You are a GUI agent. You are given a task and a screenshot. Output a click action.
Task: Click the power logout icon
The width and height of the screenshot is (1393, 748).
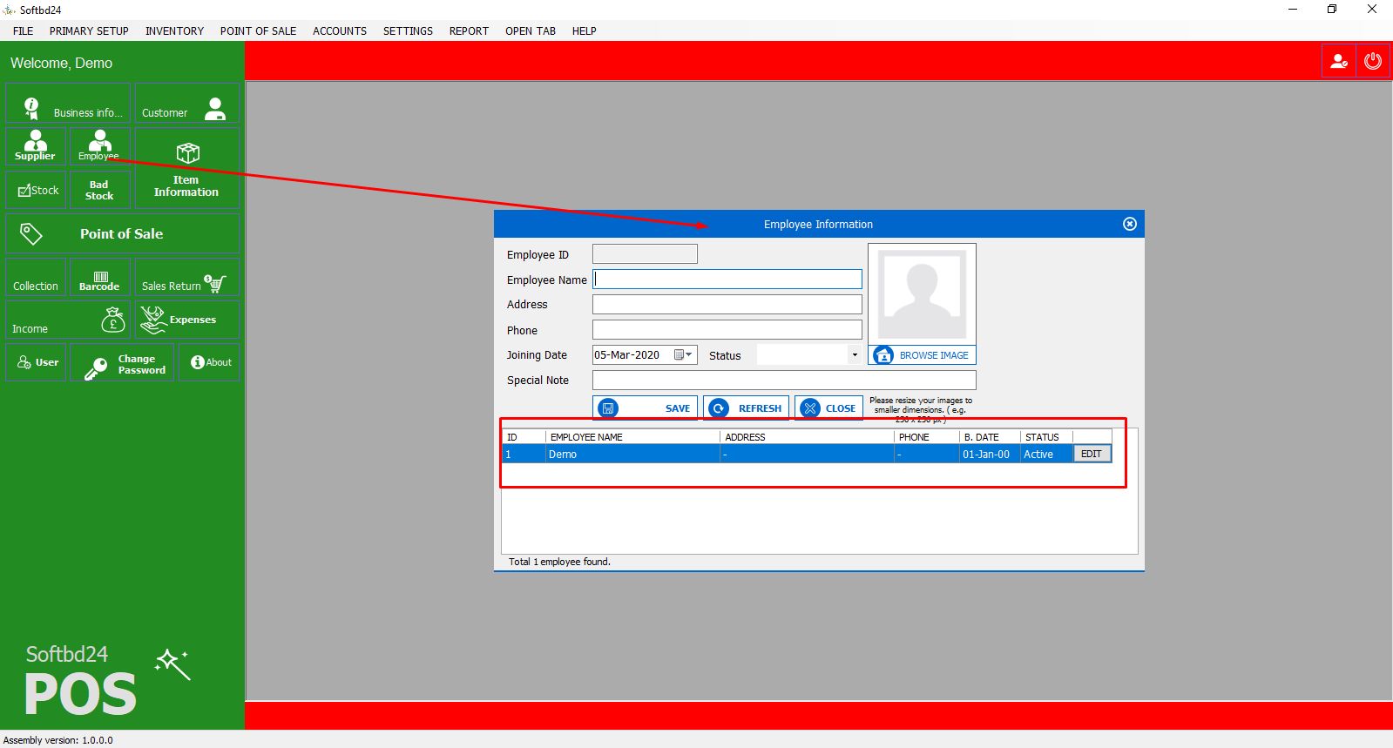(1373, 62)
